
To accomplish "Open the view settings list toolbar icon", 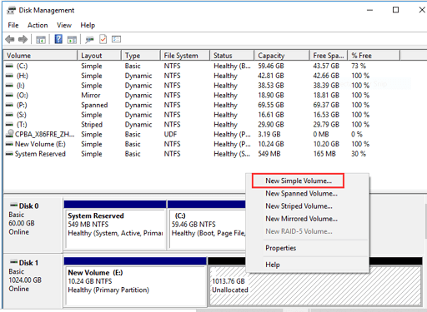I will coord(116,39).
